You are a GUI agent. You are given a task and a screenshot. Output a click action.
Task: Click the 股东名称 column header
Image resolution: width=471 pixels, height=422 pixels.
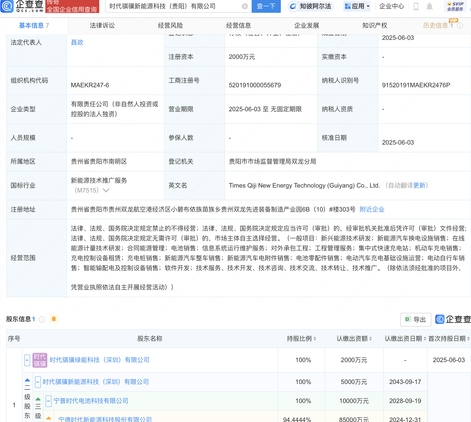coord(150,339)
